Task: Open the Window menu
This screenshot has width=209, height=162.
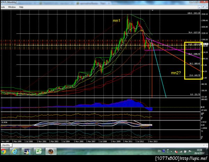Action: [12, 7]
